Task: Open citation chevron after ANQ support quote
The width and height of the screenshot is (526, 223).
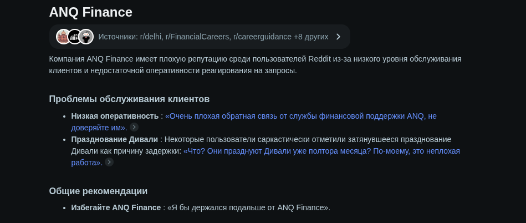Action: [134, 127]
